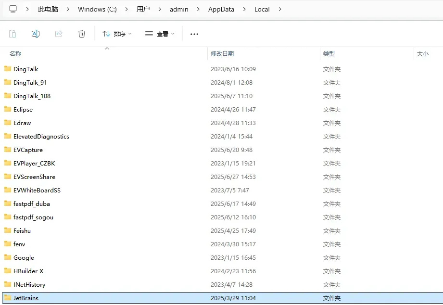Click the 文件夹 type cell in the JetBrains row
The width and height of the screenshot is (443, 305).
point(332,298)
